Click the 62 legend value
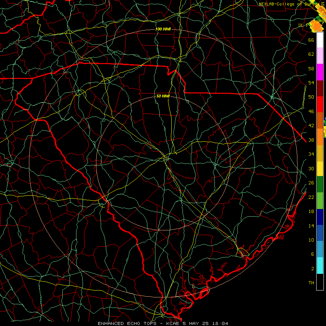This screenshot has width=326, height=326. 311,54
